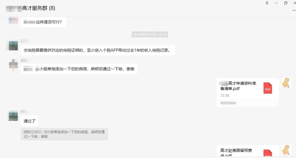
Task: Select the 个税APP tax record message bubble
Action: (98, 51)
